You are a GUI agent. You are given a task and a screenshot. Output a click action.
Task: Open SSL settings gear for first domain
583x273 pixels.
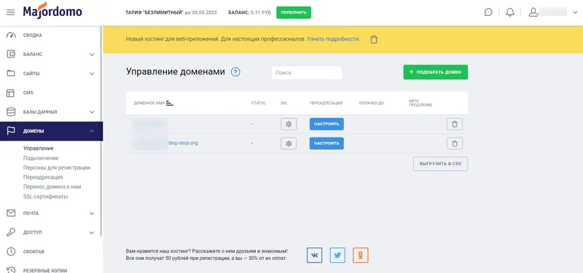[x=289, y=124]
